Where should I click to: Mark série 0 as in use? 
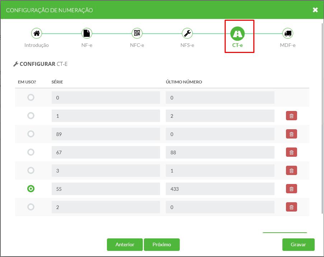[31, 97]
